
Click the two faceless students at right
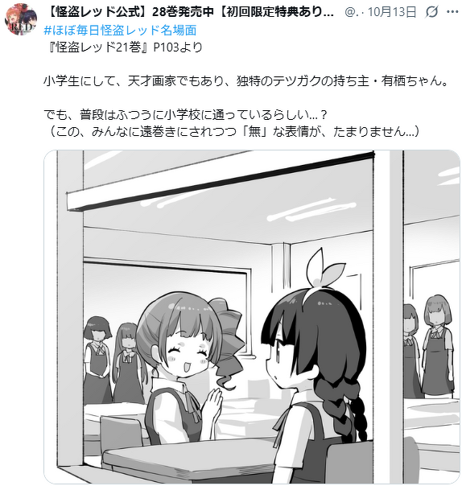click(x=428, y=346)
